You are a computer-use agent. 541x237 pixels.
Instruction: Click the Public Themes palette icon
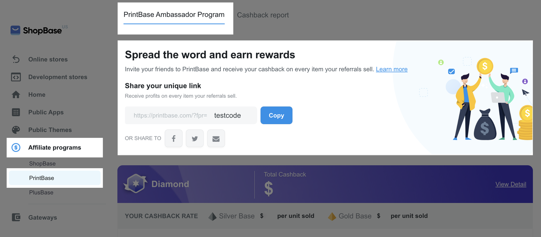point(16,130)
